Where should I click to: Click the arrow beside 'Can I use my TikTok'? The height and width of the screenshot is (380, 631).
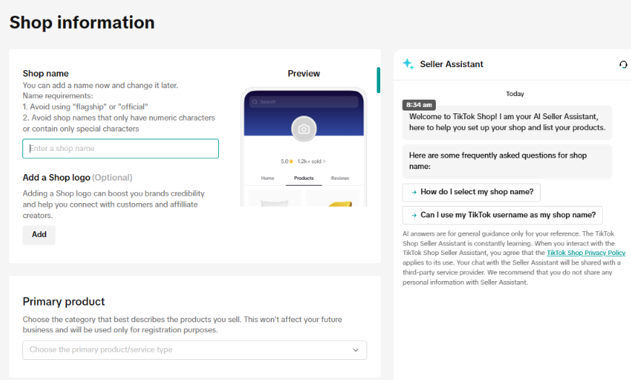coord(413,215)
